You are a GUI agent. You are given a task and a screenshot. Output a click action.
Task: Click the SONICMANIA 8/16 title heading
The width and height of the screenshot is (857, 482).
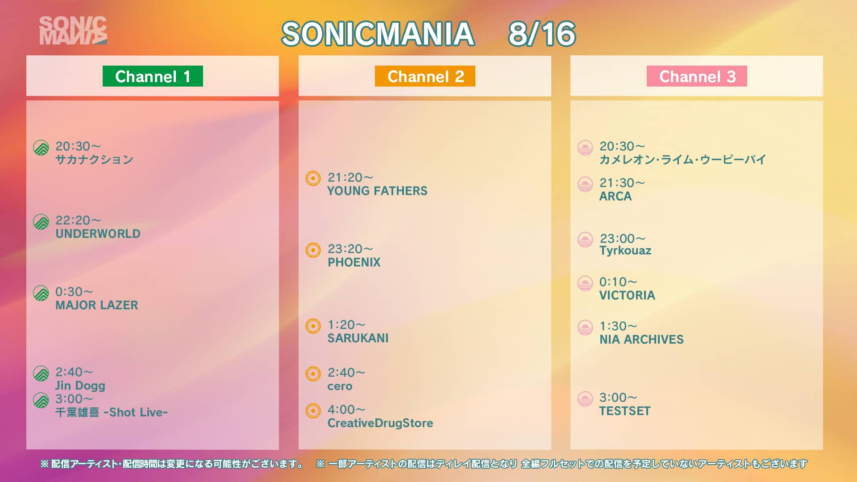tap(428, 34)
